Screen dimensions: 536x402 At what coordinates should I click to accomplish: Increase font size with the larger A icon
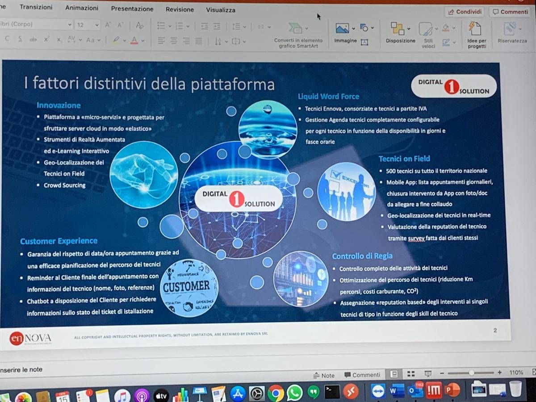tap(108, 25)
